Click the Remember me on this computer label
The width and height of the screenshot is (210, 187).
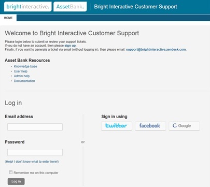[x=36, y=172]
